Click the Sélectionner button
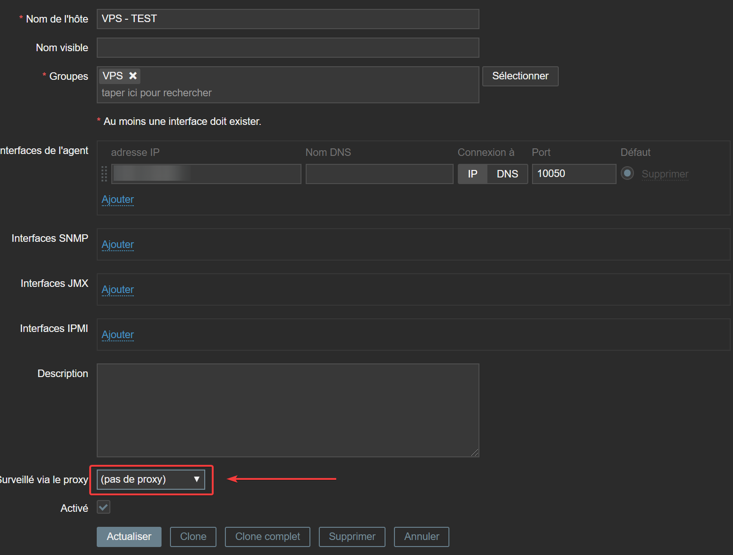The width and height of the screenshot is (733, 555). coord(520,76)
